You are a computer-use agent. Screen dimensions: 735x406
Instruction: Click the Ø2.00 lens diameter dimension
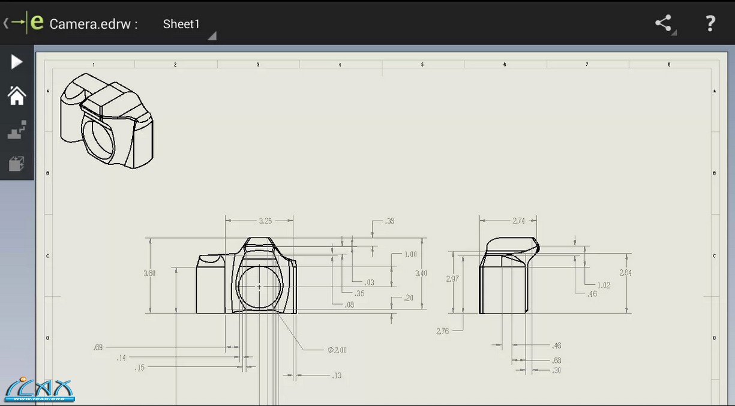point(337,350)
